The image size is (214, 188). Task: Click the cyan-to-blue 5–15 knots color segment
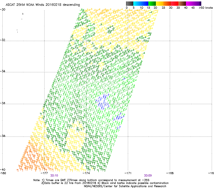pyautogui.click(x=141, y=3)
